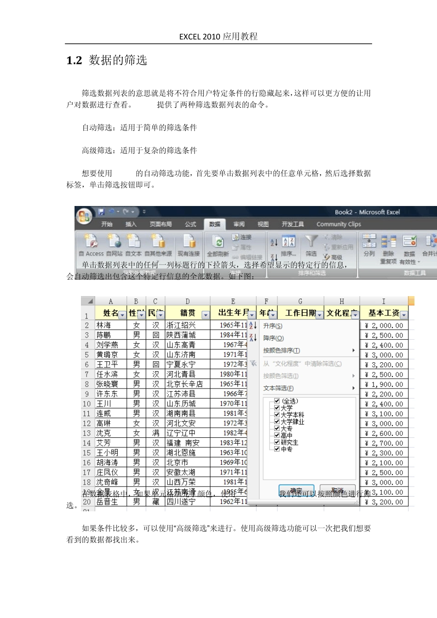437x618 pixels.
Task: Switch to the 开始 ribbon tab
Action: click(x=107, y=224)
